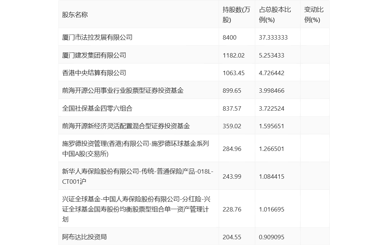Select 香港中央结算有限公司 shareholder name

coord(94,73)
